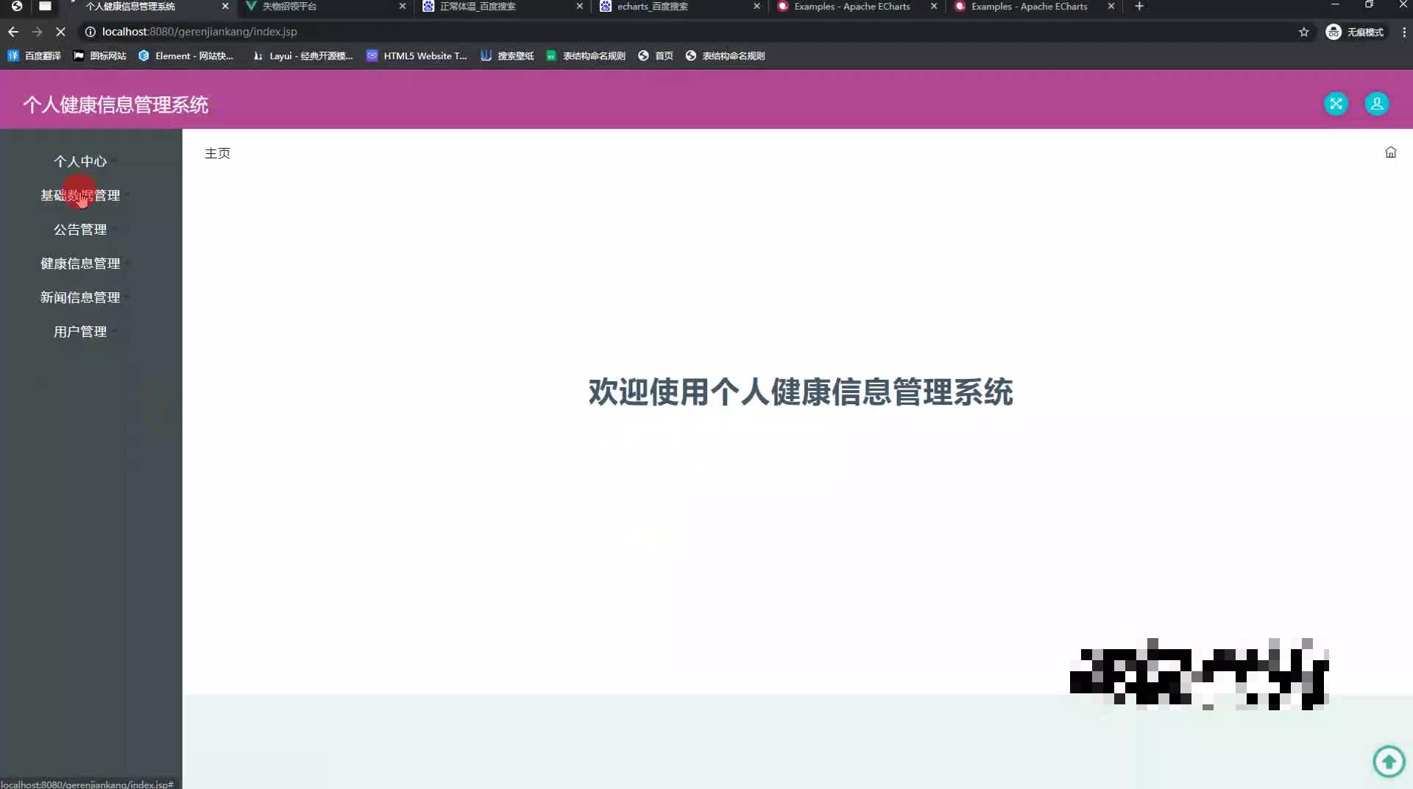Open the incognito mode indicator 无痕模式
The image size is (1413, 789).
[x=1354, y=32]
